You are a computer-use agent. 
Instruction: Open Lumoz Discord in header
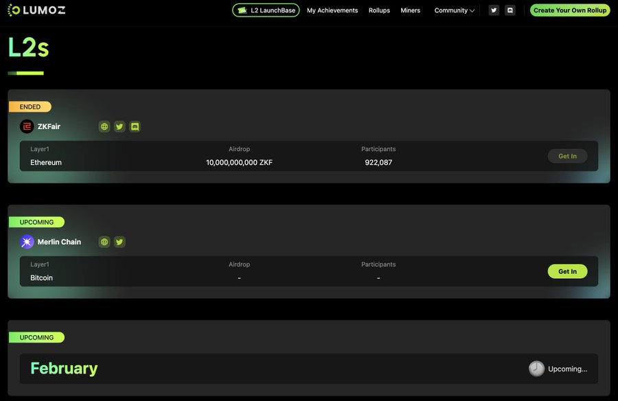510,10
